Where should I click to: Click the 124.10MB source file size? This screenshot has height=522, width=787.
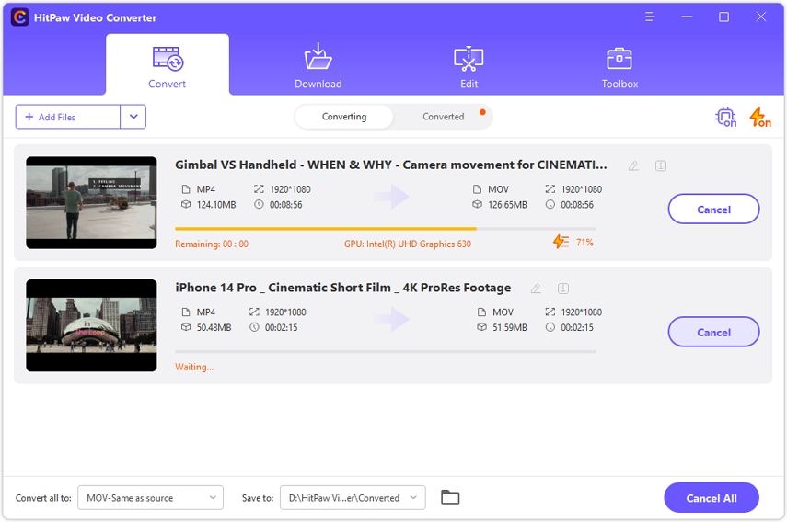(215, 204)
